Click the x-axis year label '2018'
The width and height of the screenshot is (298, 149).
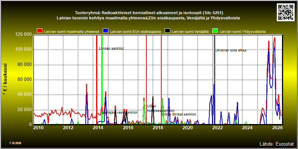pyautogui.click(x=158, y=128)
